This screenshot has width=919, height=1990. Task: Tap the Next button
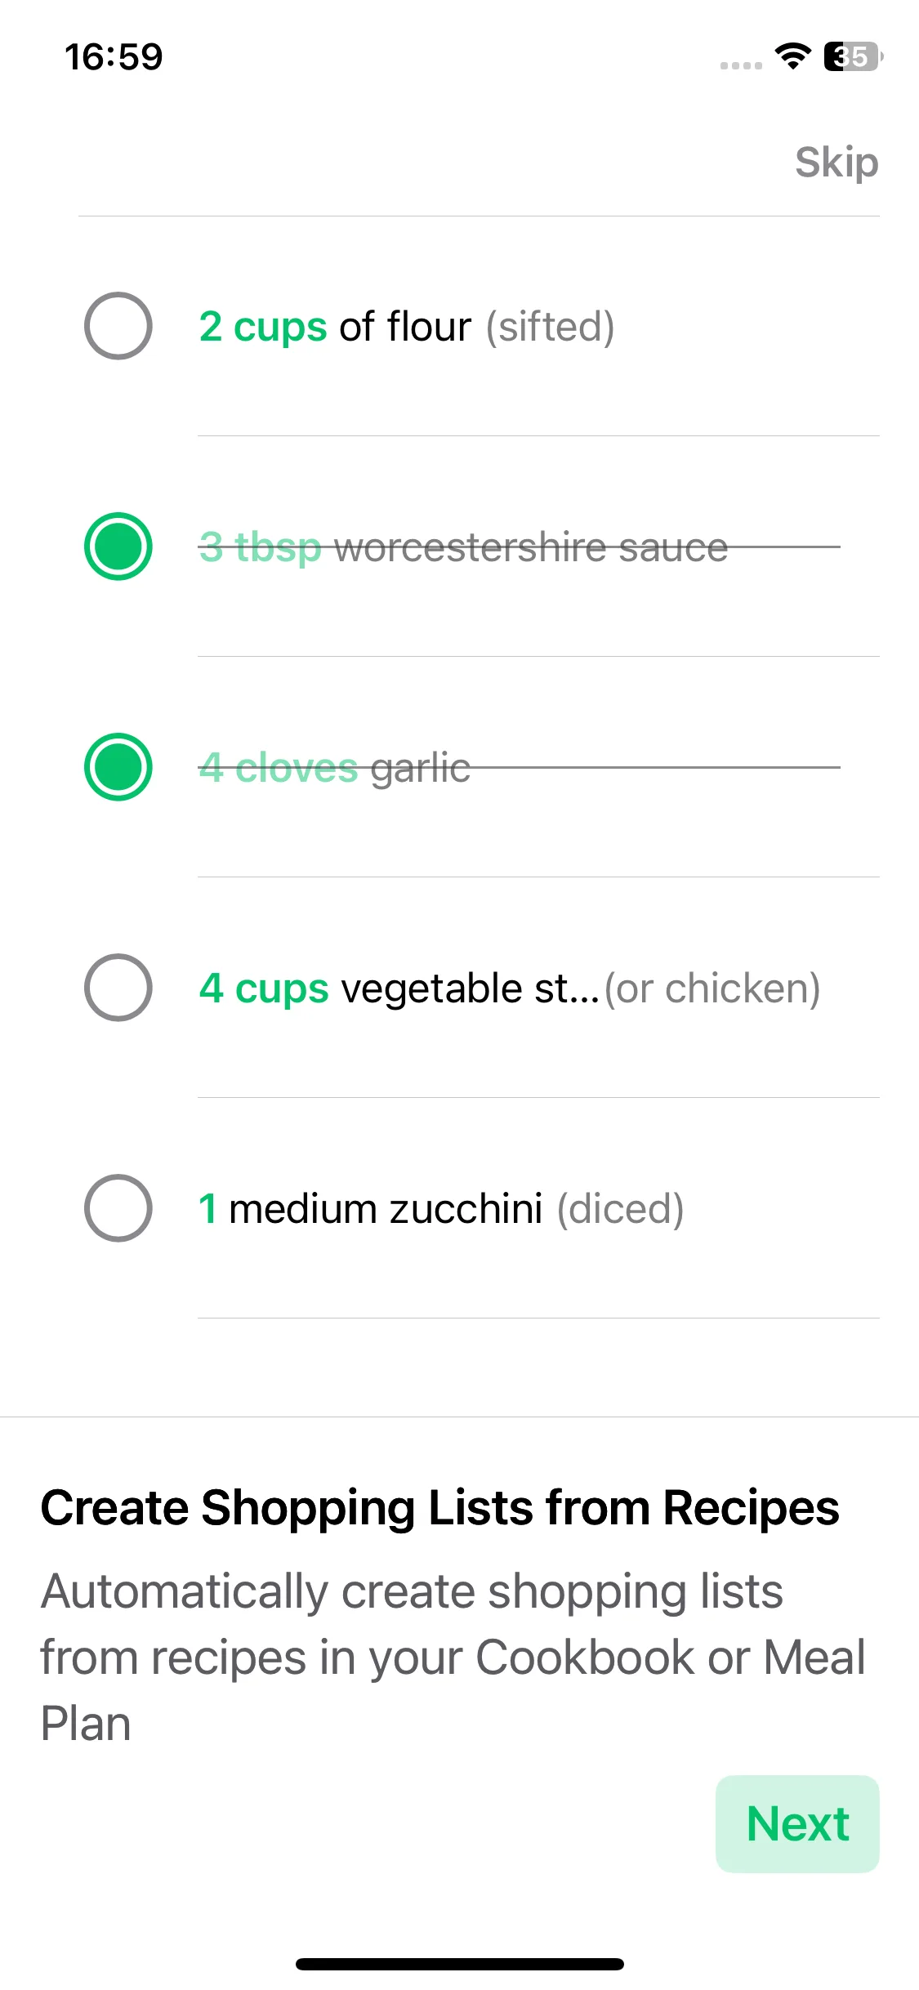click(797, 1824)
